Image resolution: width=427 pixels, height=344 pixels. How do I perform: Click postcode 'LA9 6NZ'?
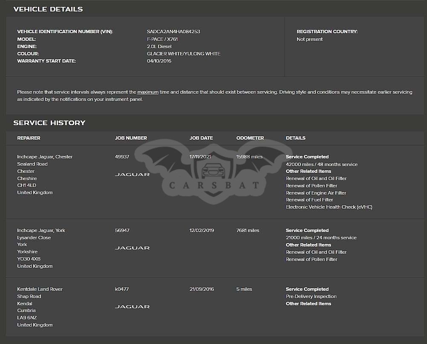click(x=27, y=318)
